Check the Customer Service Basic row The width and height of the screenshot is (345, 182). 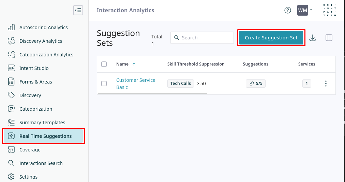coord(104,84)
